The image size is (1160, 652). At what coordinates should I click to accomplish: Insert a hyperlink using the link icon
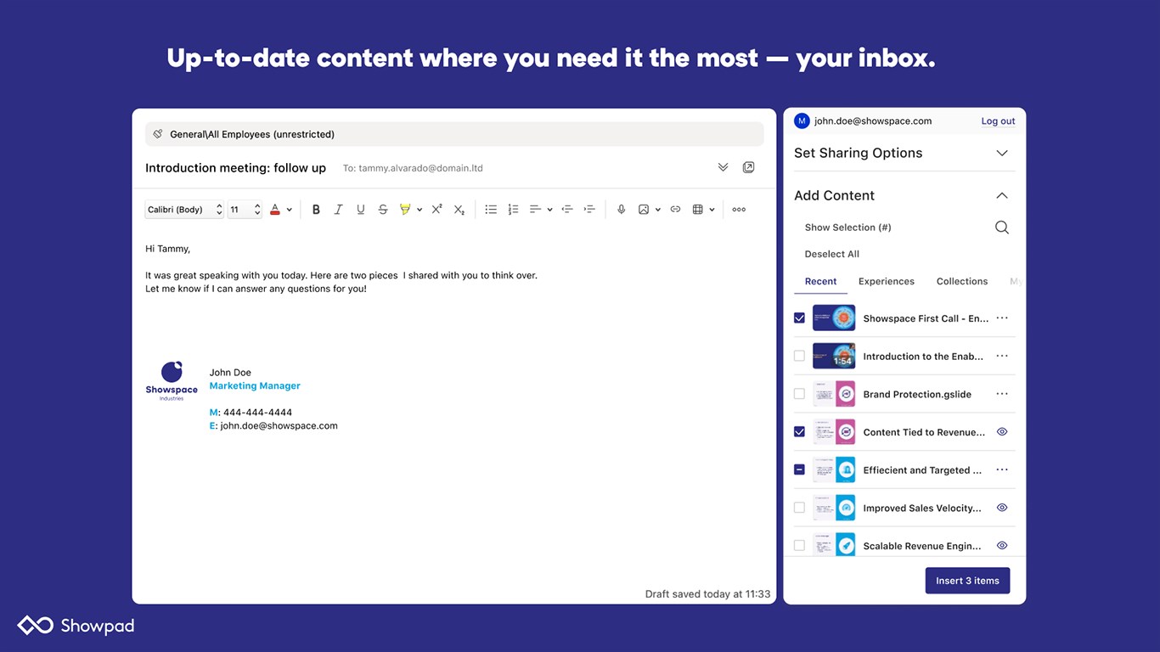675,210
